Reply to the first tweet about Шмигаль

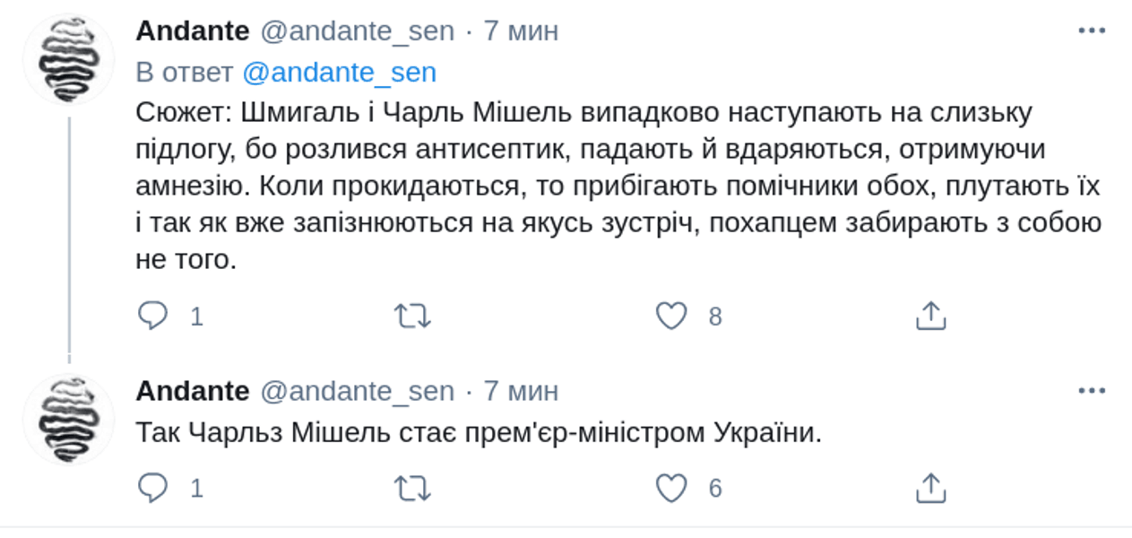(x=153, y=316)
